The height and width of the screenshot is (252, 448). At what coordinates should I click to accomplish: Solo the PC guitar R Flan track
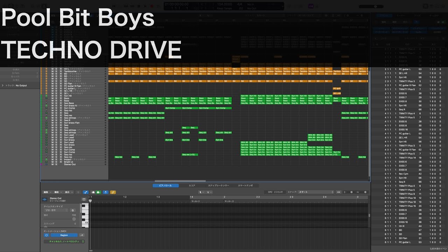click(x=56, y=86)
